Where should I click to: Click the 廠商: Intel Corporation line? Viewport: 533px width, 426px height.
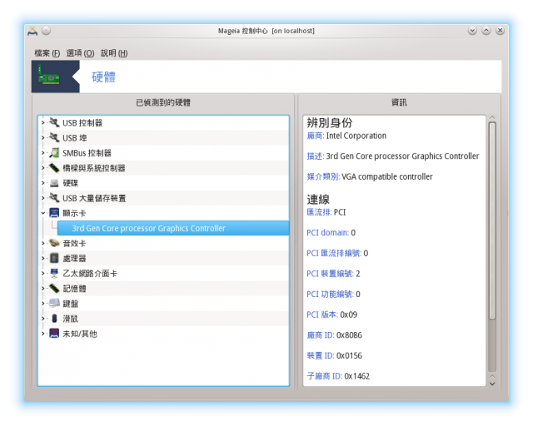(x=346, y=136)
